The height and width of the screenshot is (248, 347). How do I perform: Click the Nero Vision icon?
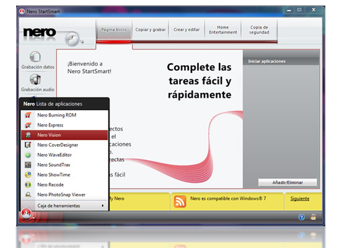coord(28,135)
